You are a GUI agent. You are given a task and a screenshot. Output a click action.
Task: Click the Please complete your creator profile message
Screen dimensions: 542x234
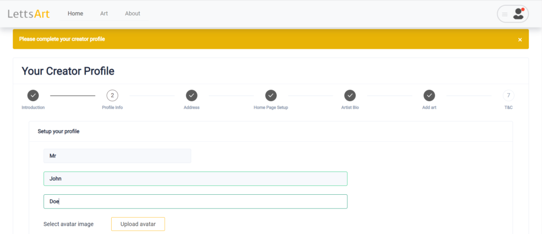pos(62,39)
